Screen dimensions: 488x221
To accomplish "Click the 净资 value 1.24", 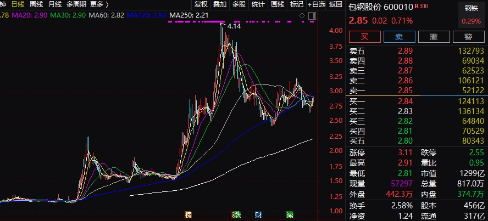I will click(x=407, y=216).
